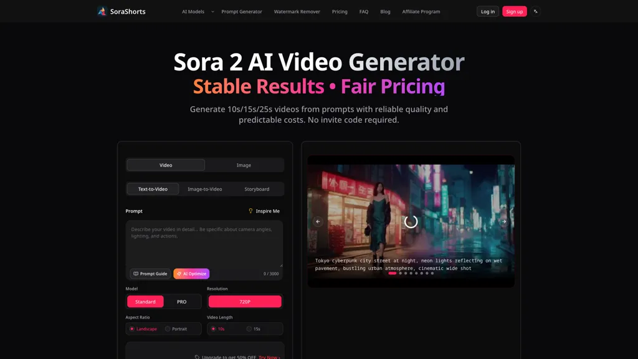Open the AI Models menu
638x359 pixels.
coord(193,11)
